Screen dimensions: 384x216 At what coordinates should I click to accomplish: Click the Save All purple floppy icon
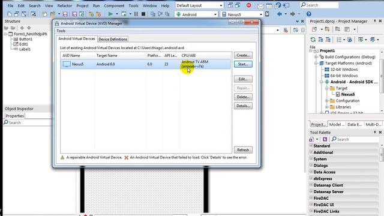pos(74,14)
